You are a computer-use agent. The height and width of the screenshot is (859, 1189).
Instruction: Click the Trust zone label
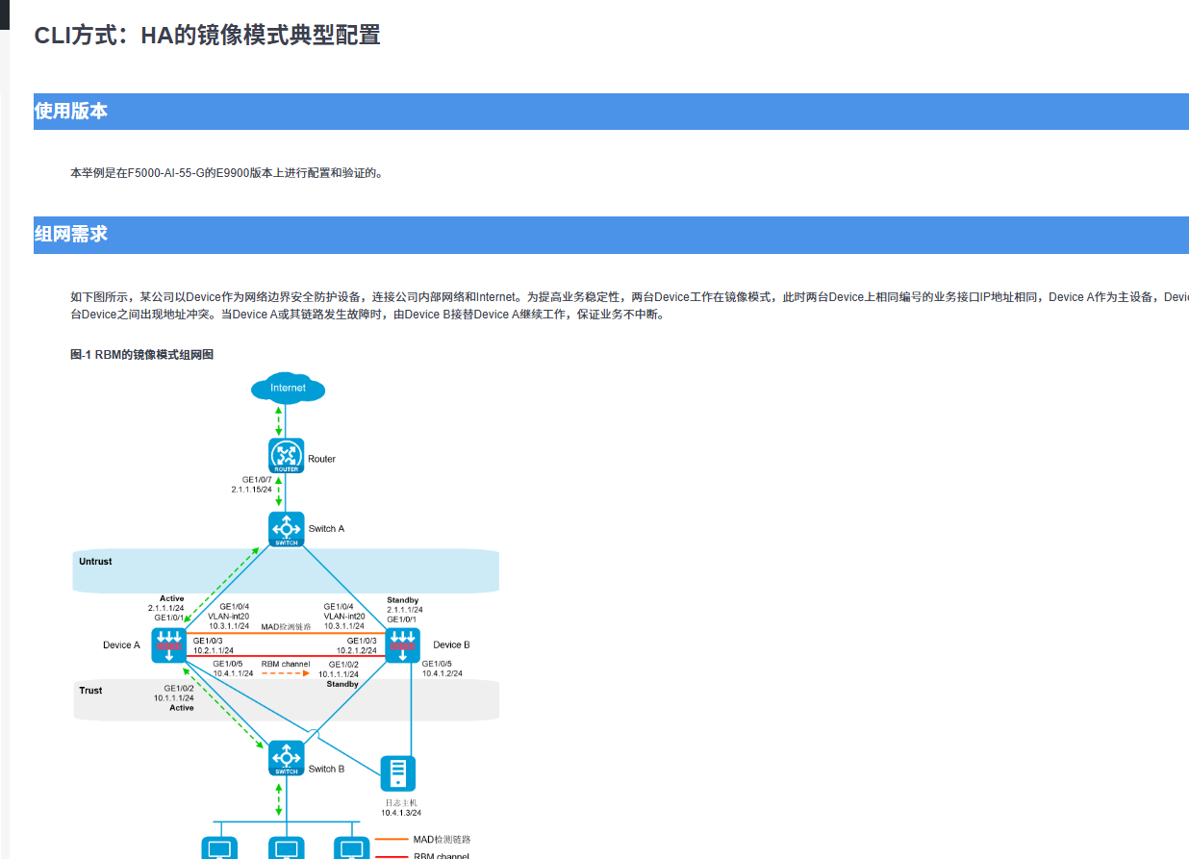[x=90, y=691]
